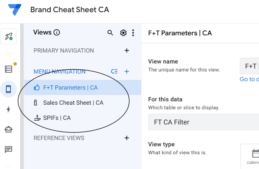
Task: Open the rocket deploy check icon
Action: pyautogui.click(x=8, y=37)
